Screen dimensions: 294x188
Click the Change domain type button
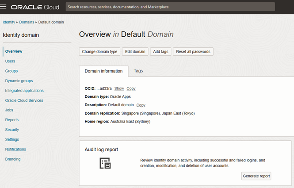[99, 52]
